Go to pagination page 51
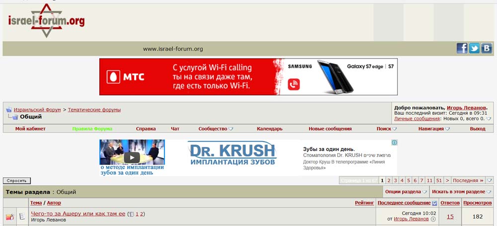The image size is (497, 226). pos(439,180)
